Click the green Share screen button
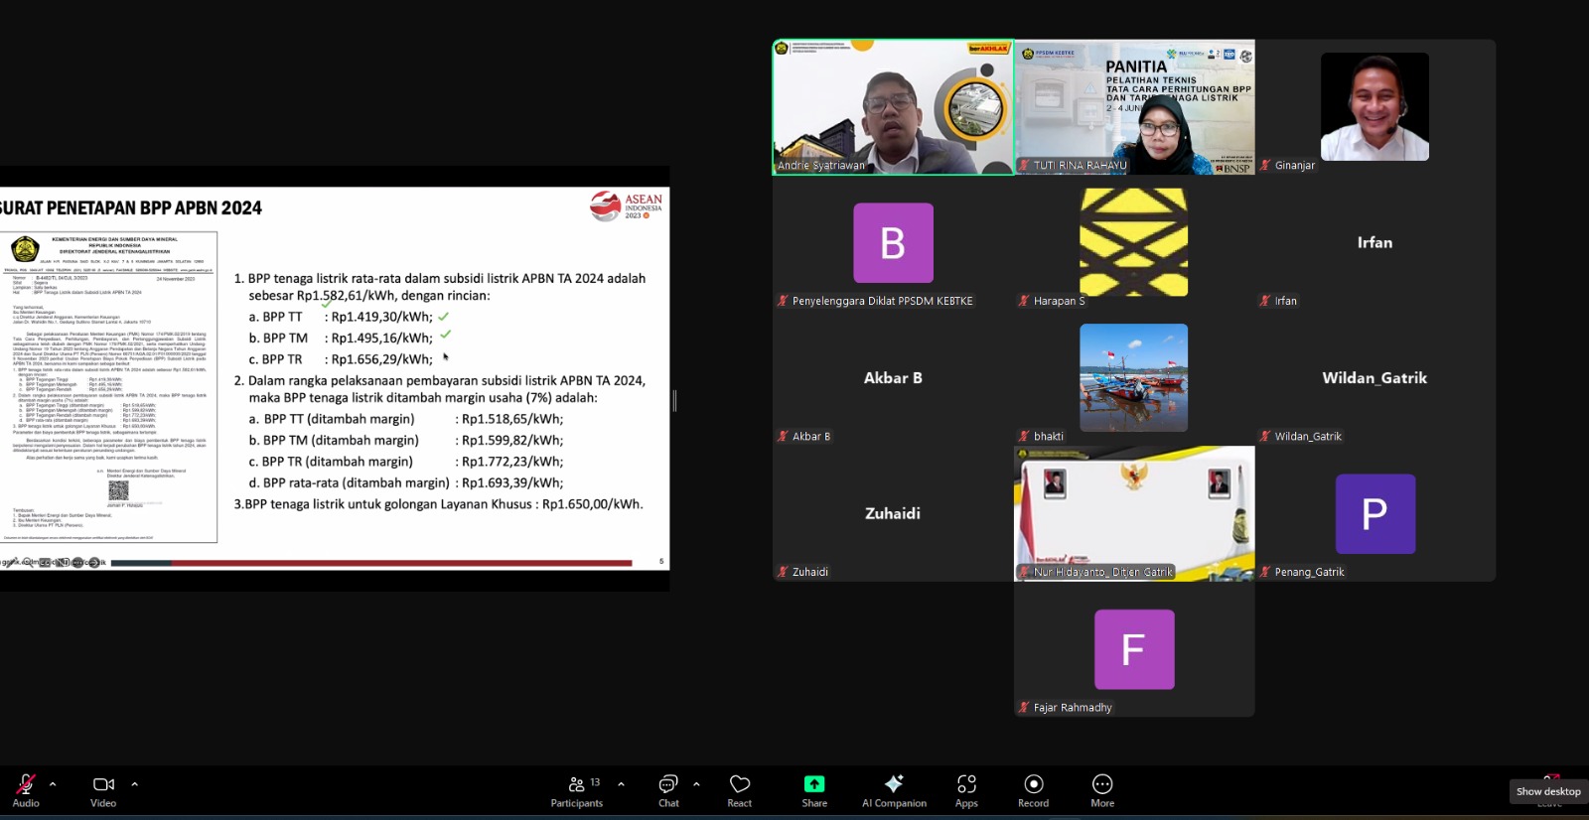 pos(814,791)
